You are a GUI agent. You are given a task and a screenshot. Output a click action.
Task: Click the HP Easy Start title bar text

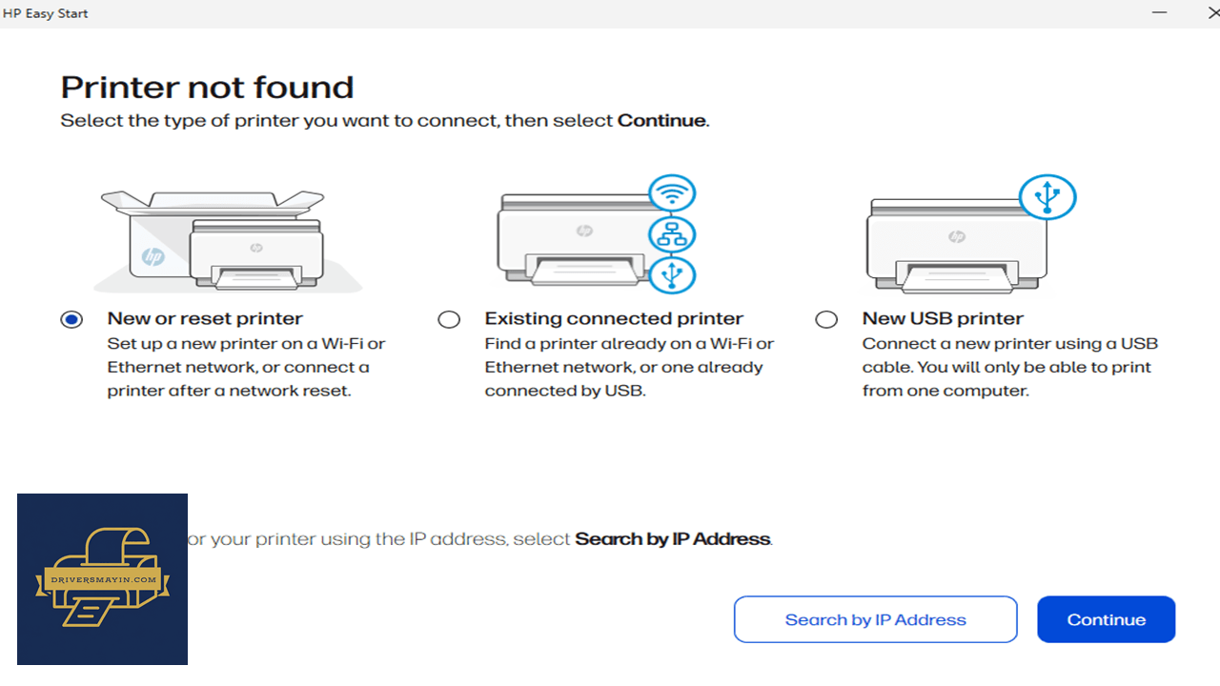click(46, 13)
